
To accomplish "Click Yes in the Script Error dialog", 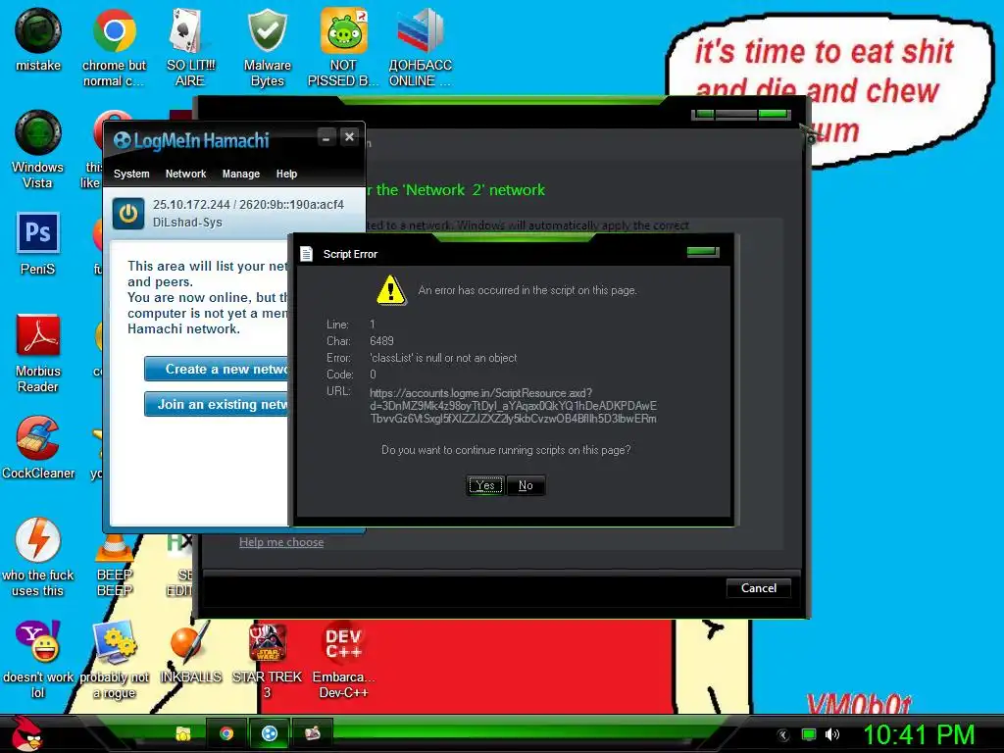I will click(485, 485).
